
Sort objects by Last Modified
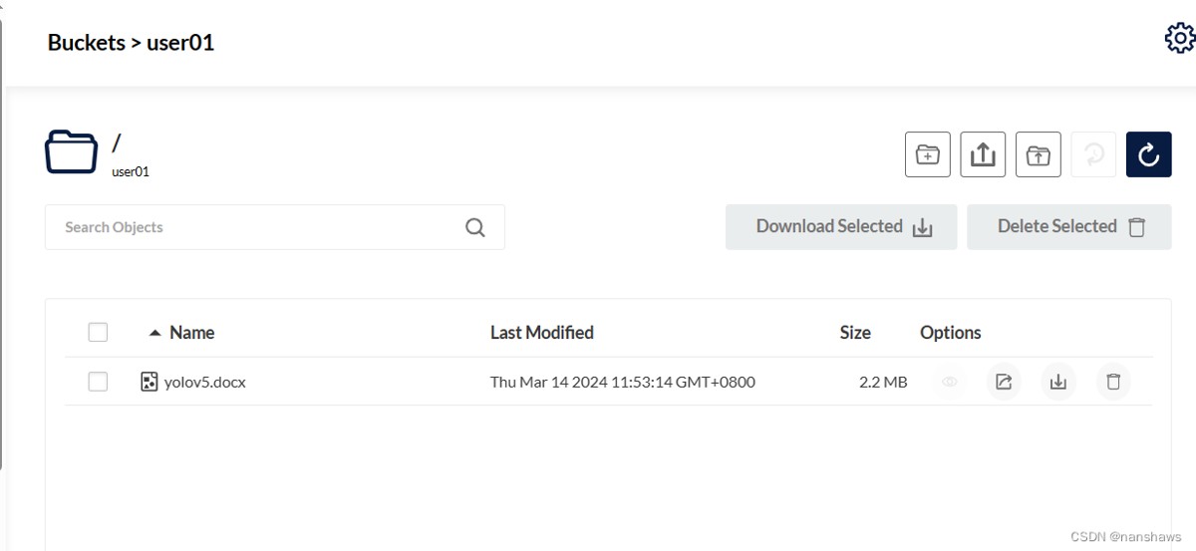pyautogui.click(x=541, y=333)
